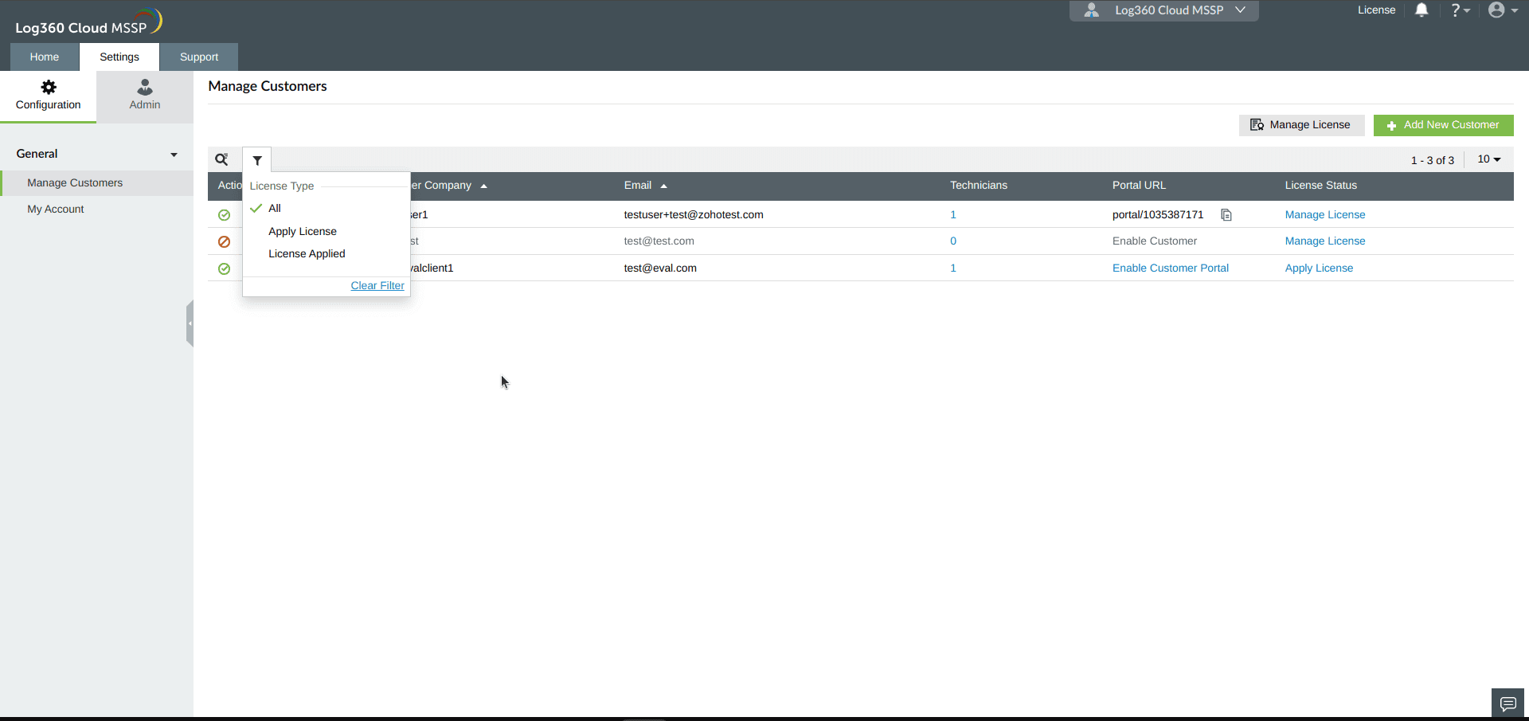Copy the portal URL with the copy icon
Screen dimensions: 1529x721
1226,215
